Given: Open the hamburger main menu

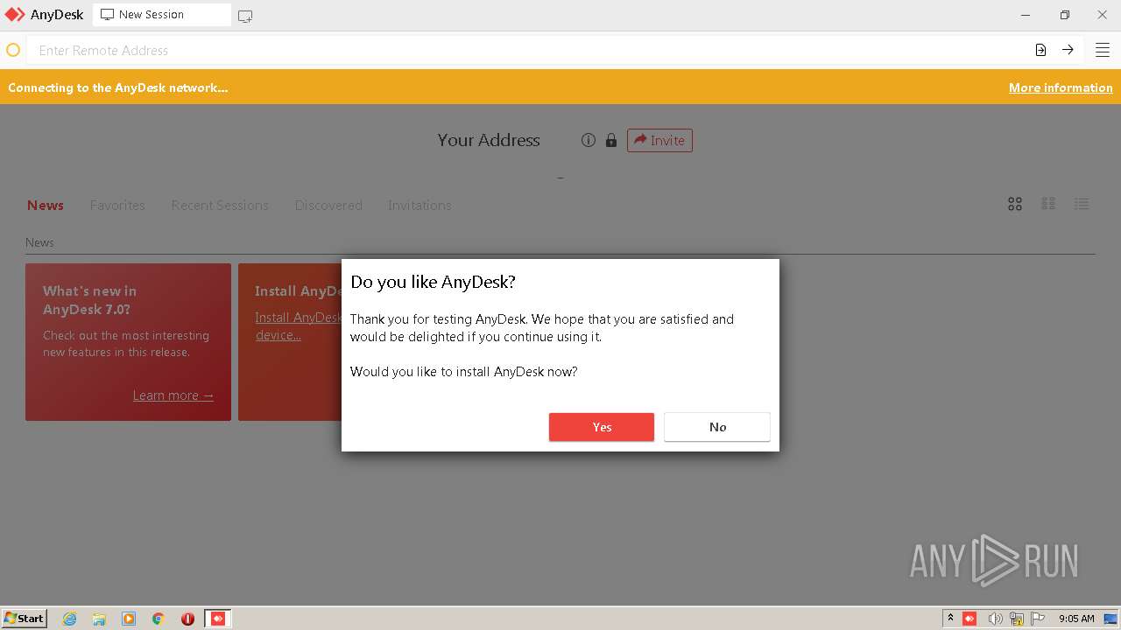Looking at the screenshot, I should 1103,50.
